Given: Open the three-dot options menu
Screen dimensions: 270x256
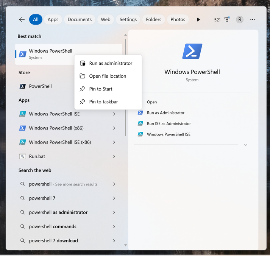Looking at the screenshot, I should (x=253, y=19).
